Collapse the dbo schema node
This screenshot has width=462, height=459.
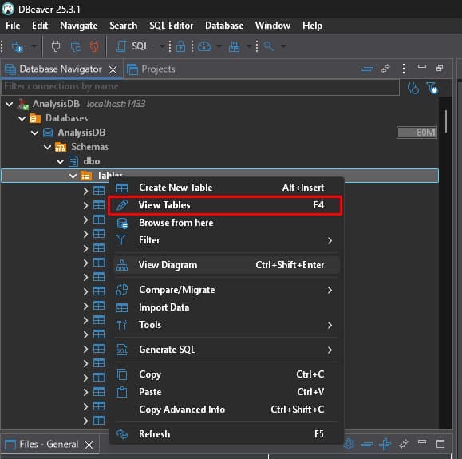[60, 161]
